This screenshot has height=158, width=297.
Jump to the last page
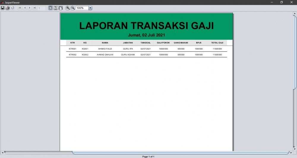pos(35,8)
